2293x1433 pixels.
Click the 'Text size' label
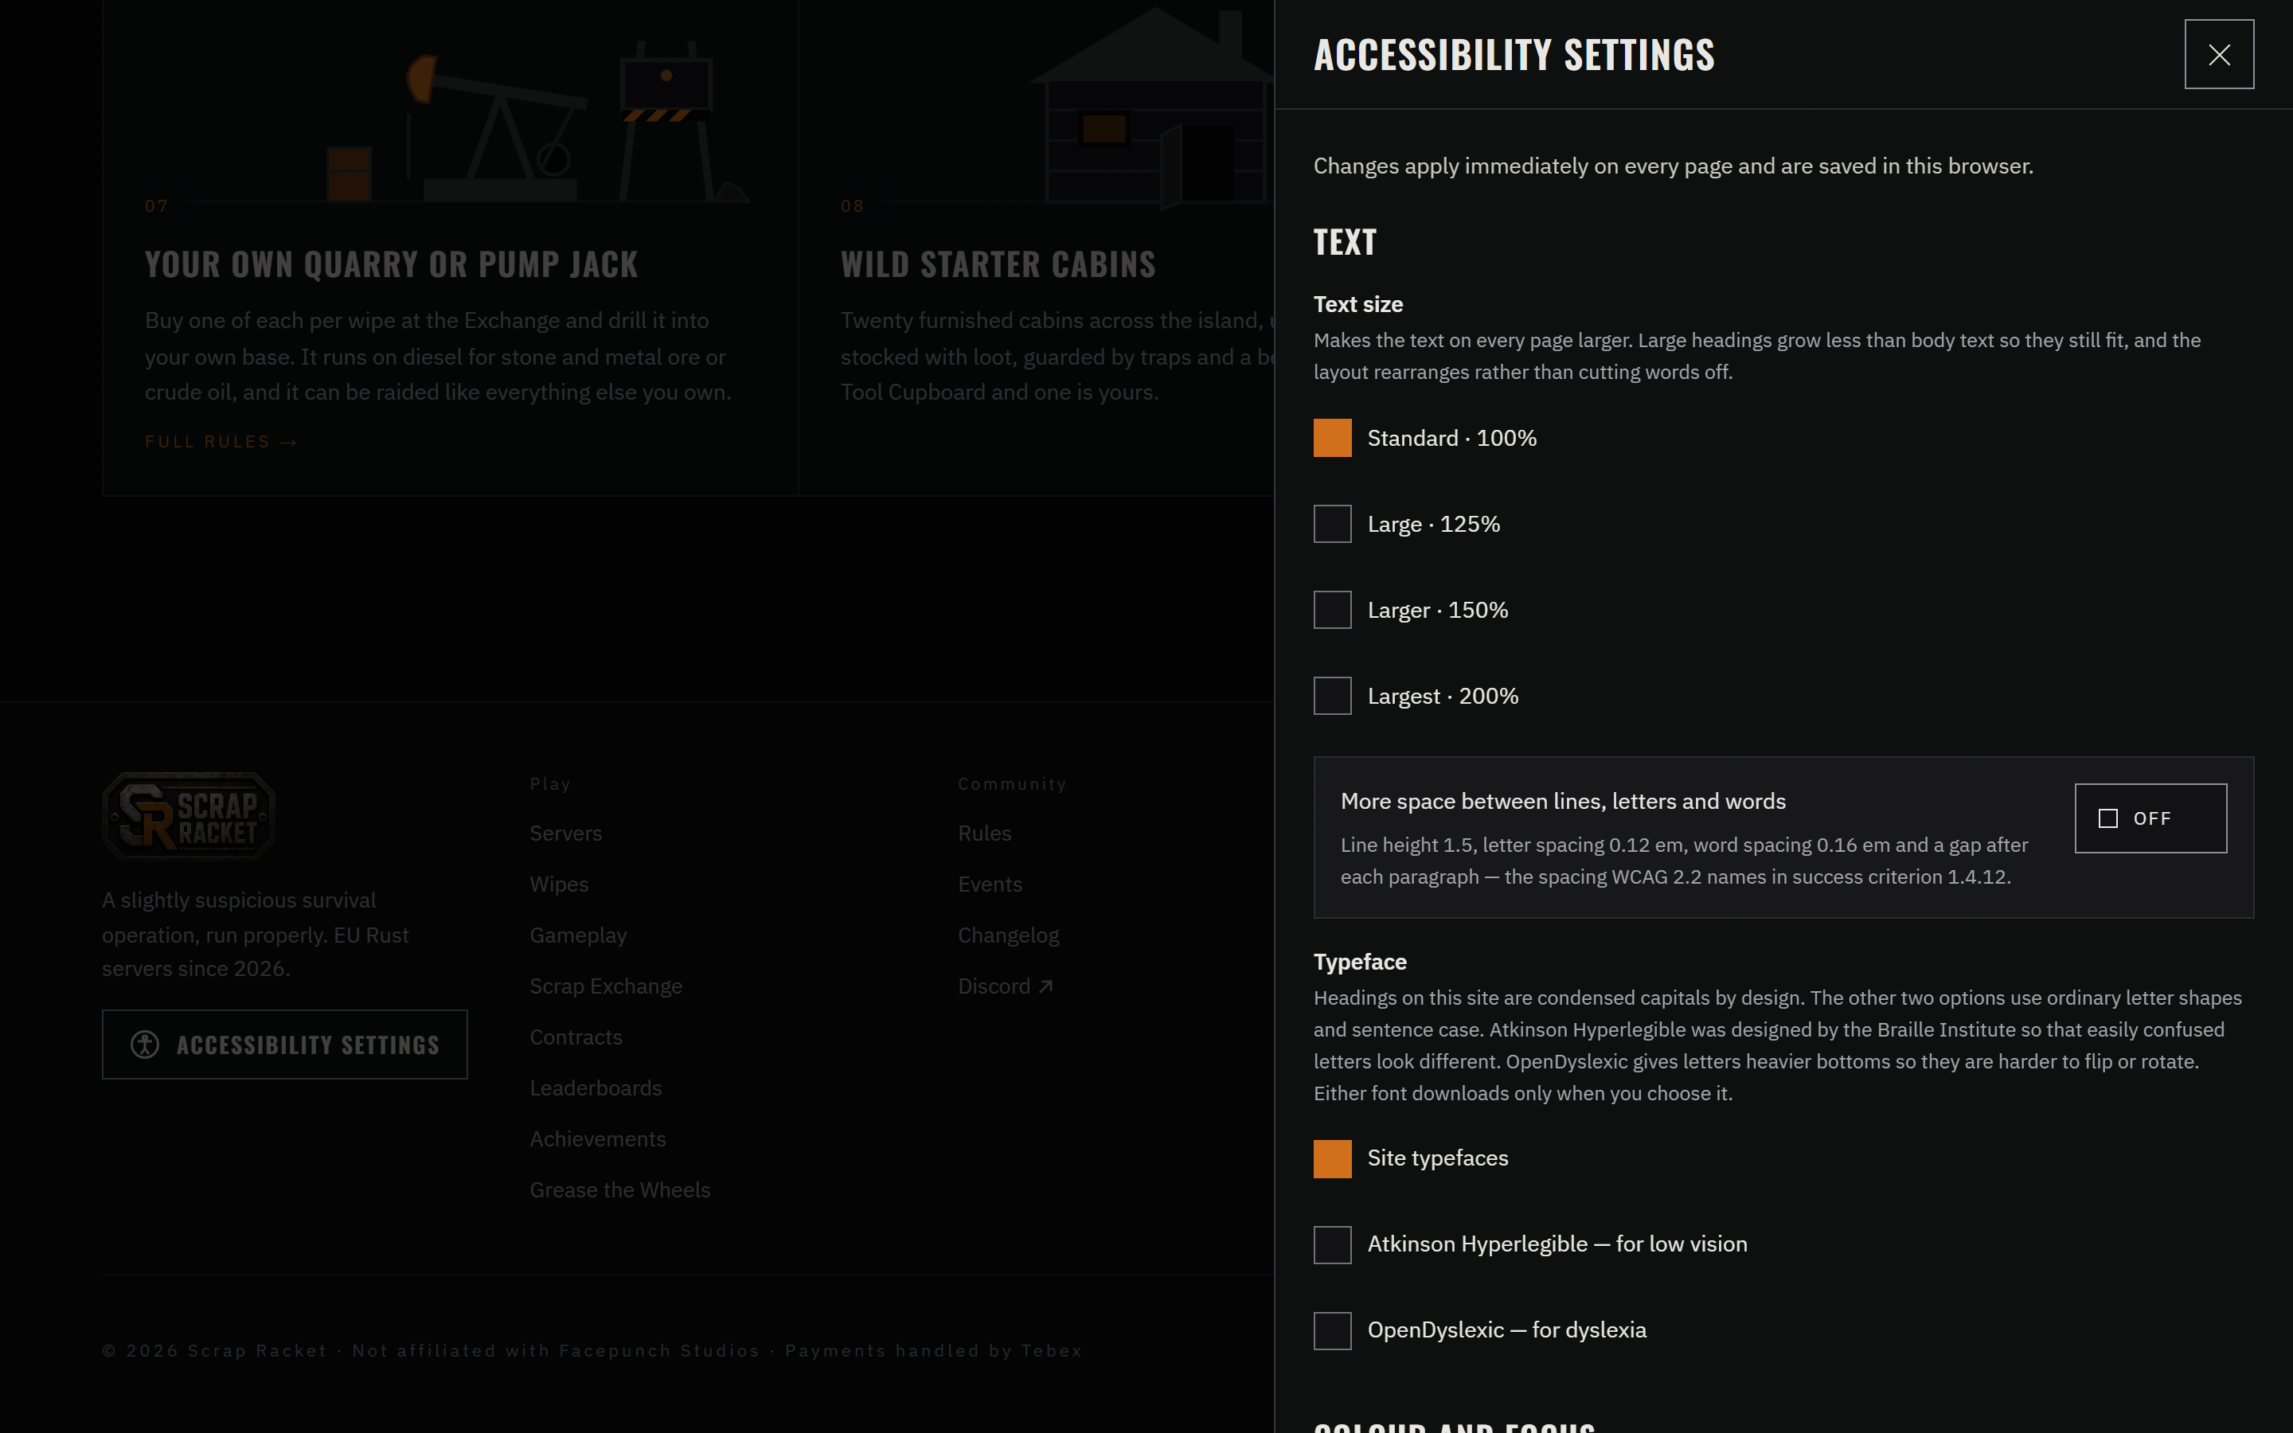[1357, 304]
